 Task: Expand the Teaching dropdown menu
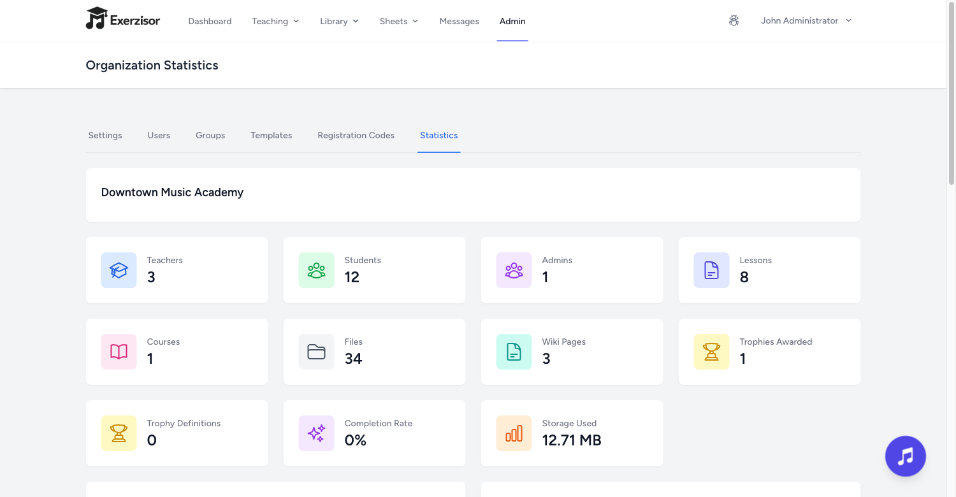pos(275,21)
